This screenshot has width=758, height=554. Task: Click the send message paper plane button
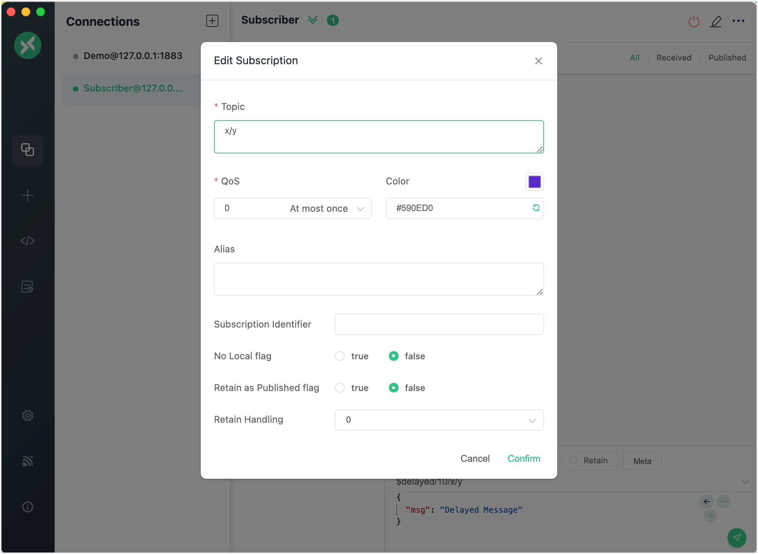737,537
